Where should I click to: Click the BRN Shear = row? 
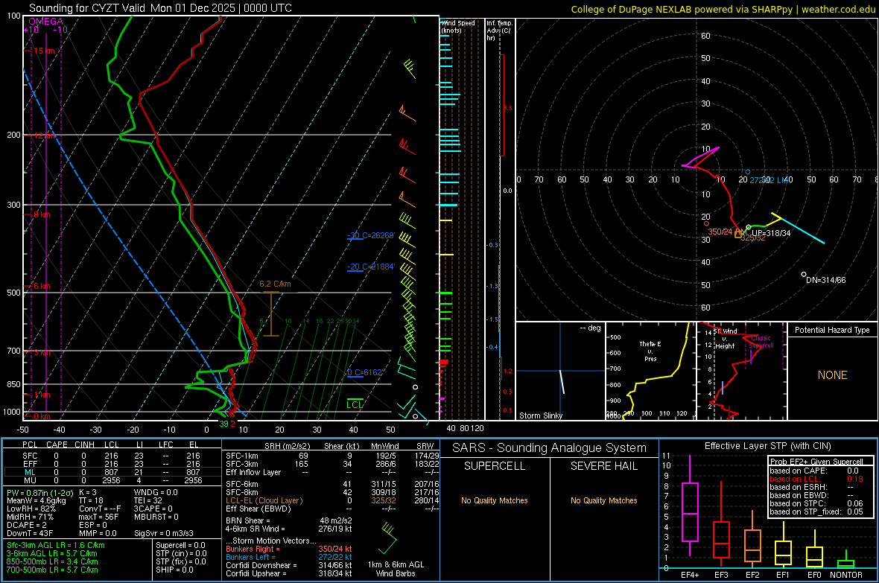click(x=289, y=520)
